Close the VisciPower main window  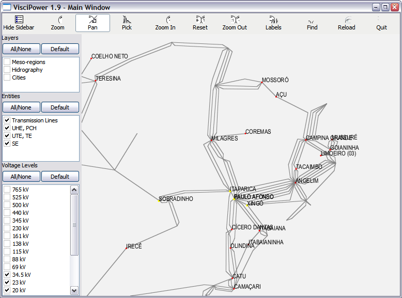(395, 7)
